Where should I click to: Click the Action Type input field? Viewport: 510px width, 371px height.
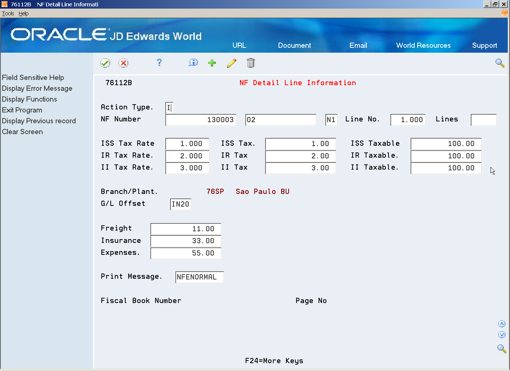pyautogui.click(x=169, y=108)
